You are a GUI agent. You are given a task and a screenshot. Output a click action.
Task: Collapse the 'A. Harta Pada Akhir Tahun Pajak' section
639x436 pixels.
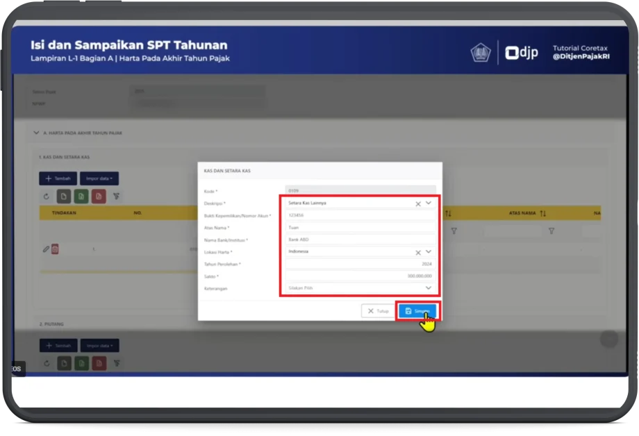pyautogui.click(x=36, y=133)
